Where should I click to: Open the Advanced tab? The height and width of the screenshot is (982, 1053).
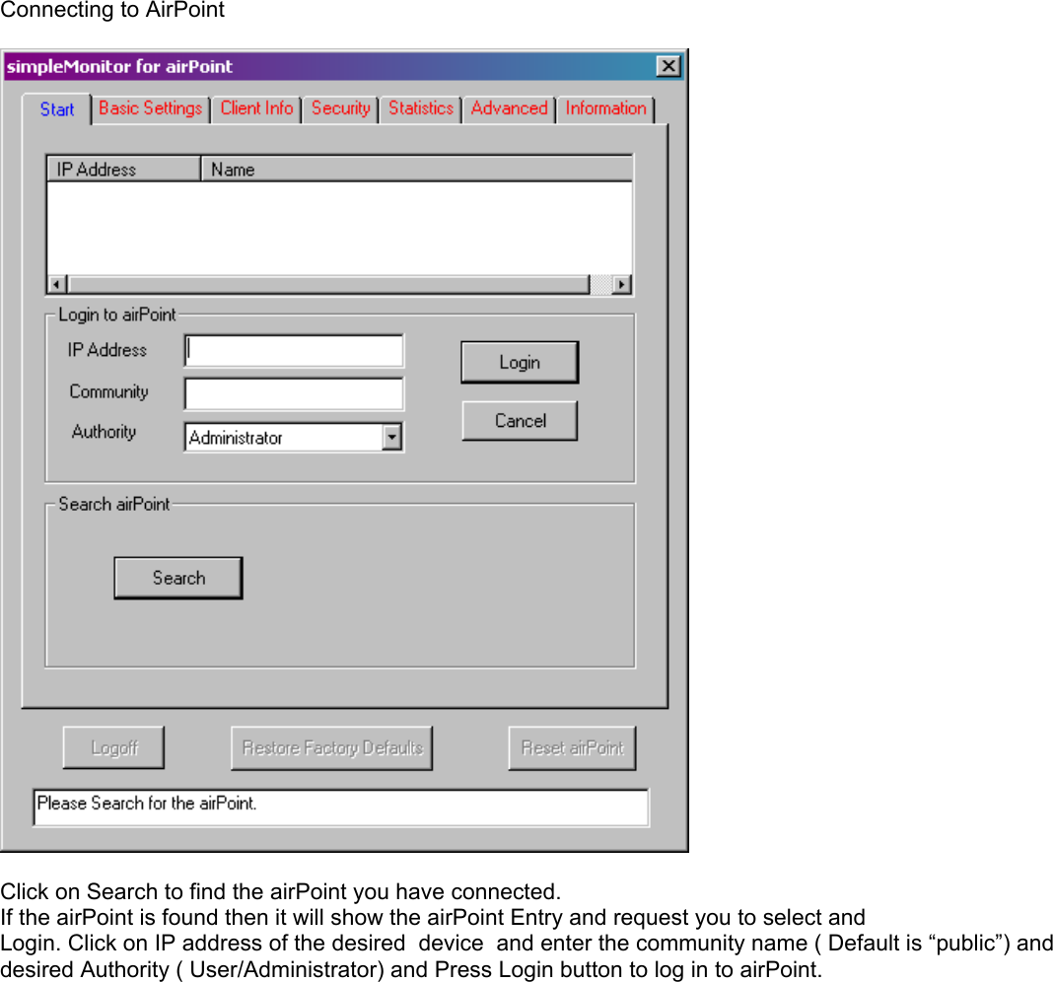click(x=509, y=108)
